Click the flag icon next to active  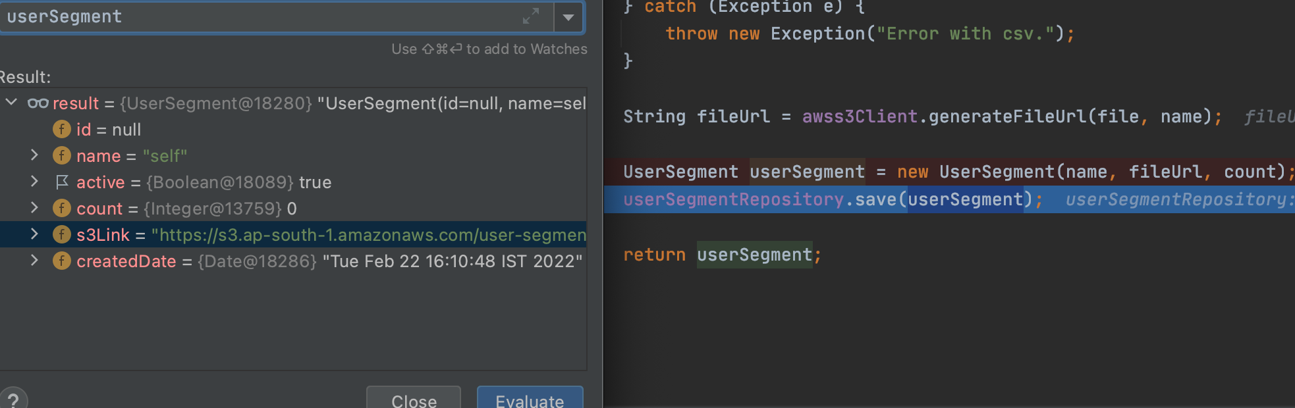[62, 182]
